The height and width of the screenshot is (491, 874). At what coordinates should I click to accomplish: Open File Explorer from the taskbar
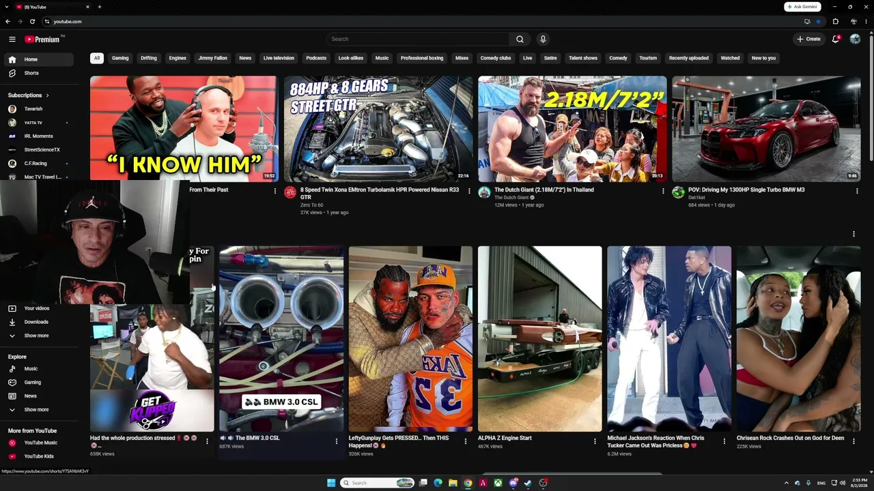(x=453, y=483)
